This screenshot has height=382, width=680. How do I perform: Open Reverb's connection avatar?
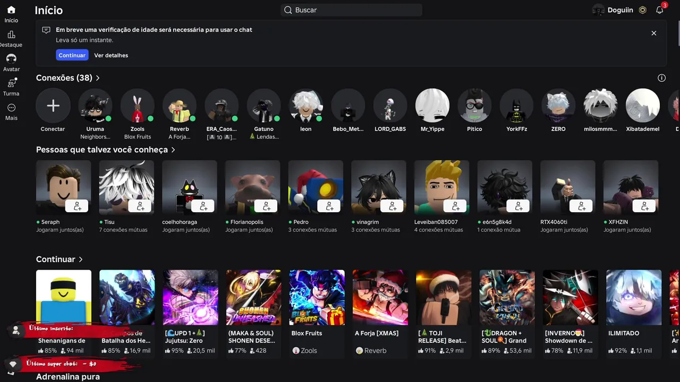click(180, 106)
